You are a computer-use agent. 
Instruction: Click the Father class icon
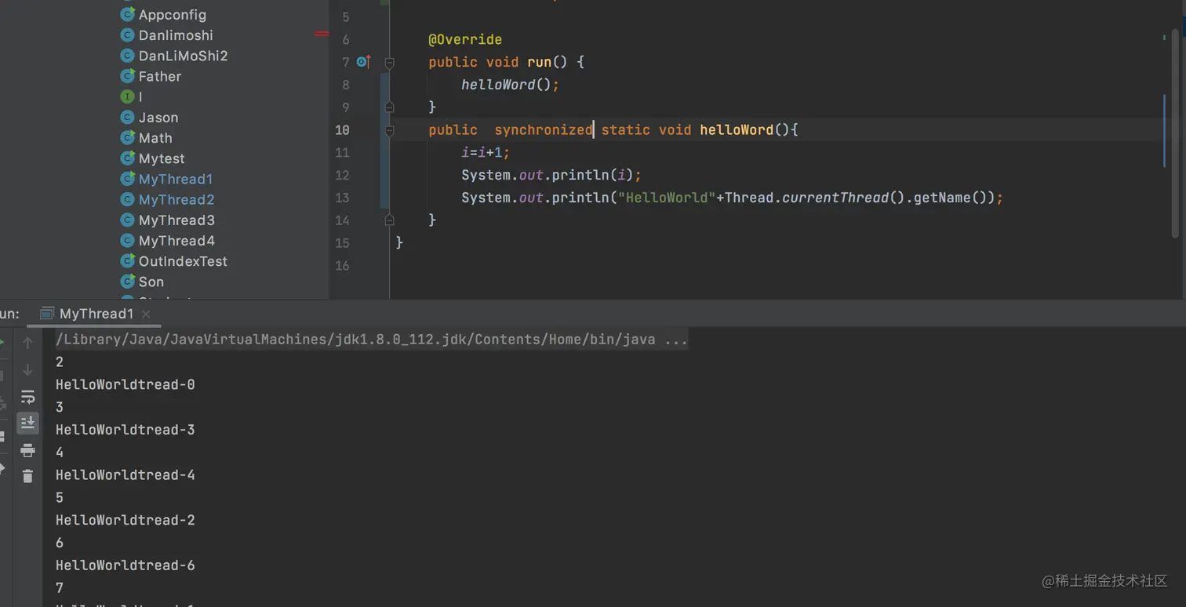coord(127,76)
